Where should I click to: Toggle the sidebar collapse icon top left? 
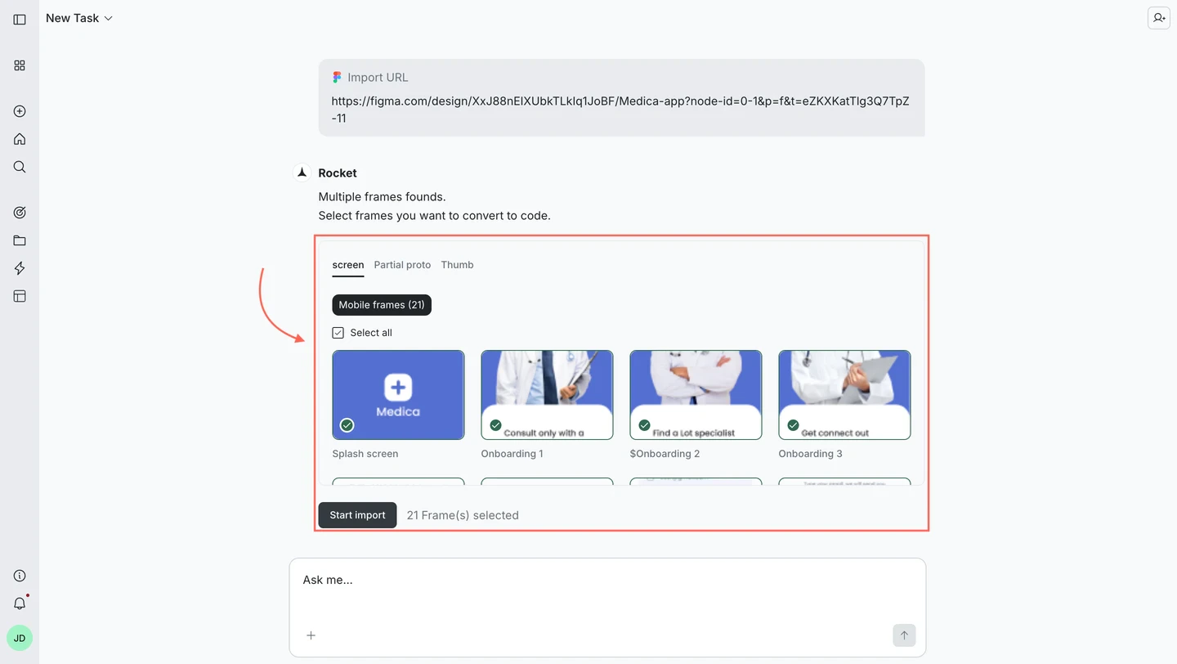click(19, 18)
